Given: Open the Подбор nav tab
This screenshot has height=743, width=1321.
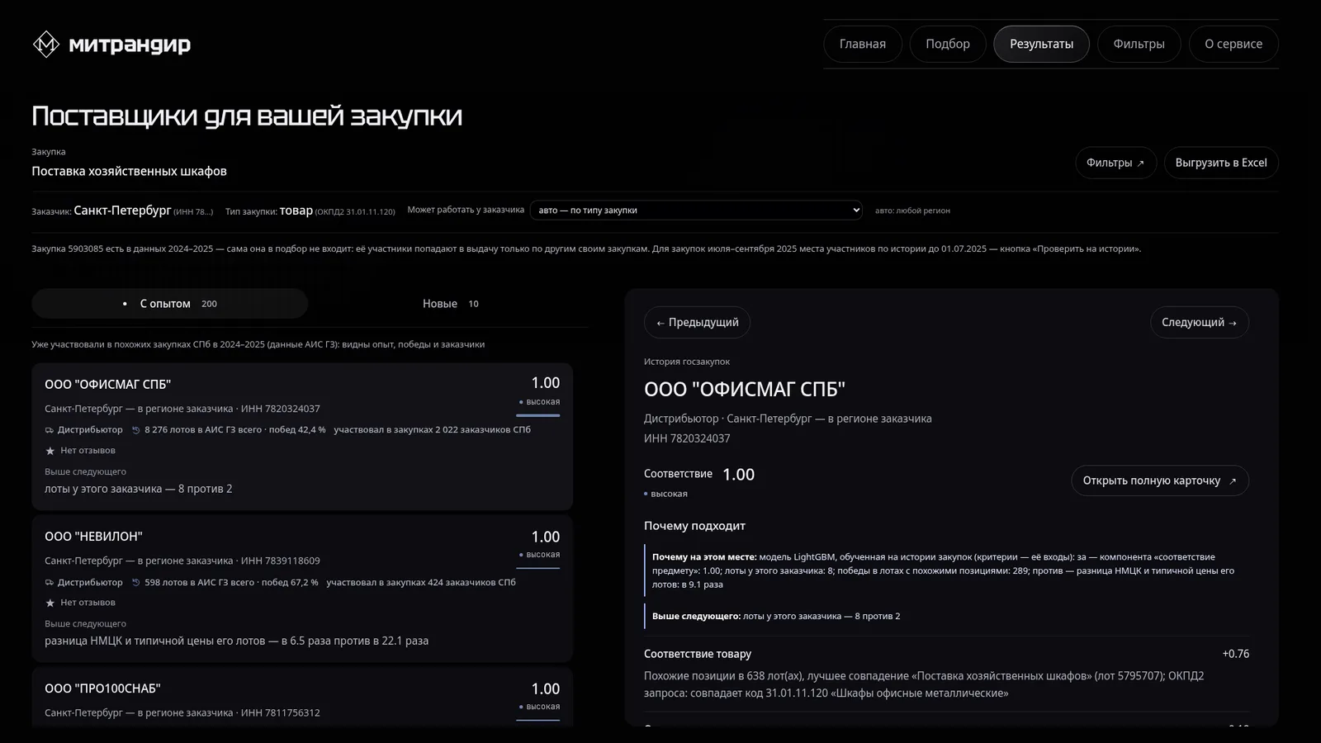Looking at the screenshot, I should [948, 44].
